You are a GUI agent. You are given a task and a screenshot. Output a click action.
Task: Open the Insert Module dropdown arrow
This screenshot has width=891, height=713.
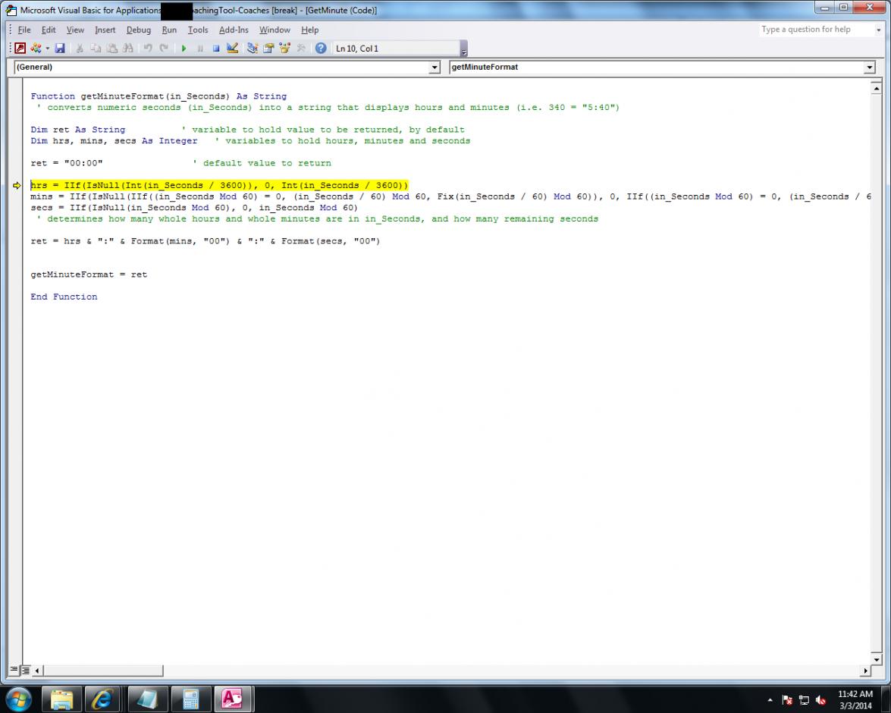click(47, 49)
